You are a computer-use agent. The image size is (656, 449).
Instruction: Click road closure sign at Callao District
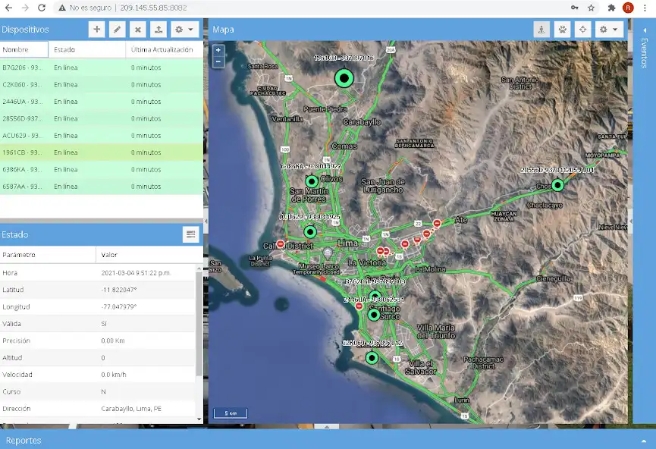[281, 244]
